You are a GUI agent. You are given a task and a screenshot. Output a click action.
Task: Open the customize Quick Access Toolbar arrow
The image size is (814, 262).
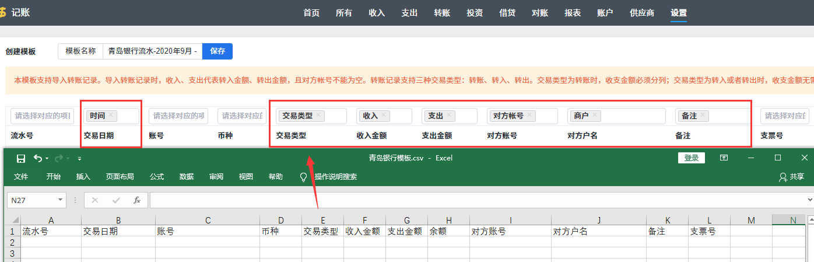click(x=79, y=159)
